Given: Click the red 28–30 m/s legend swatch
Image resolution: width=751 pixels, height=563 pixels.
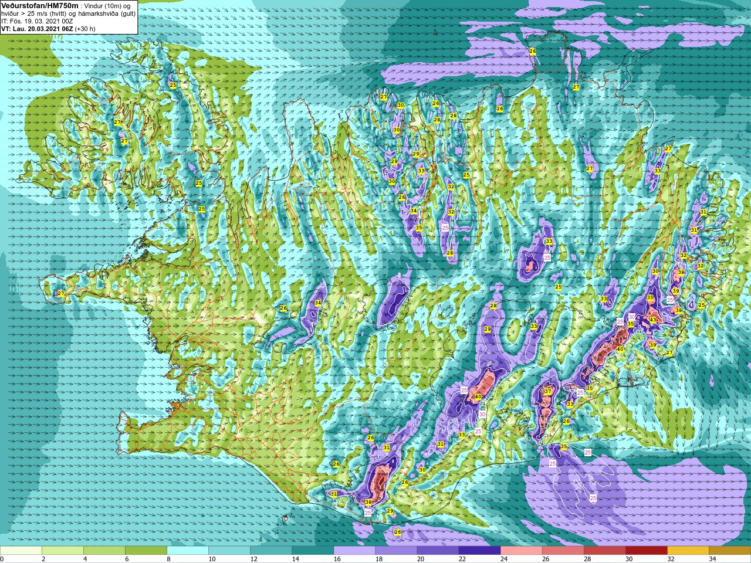Looking at the screenshot, I should [604, 551].
